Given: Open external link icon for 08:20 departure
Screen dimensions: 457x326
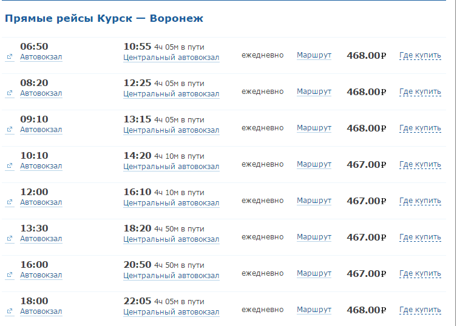Looking at the screenshot, I should point(10,93).
